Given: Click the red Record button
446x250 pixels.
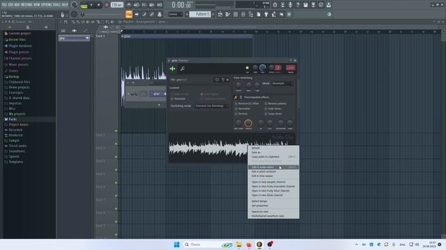Looking at the screenshot, I should (107, 5).
